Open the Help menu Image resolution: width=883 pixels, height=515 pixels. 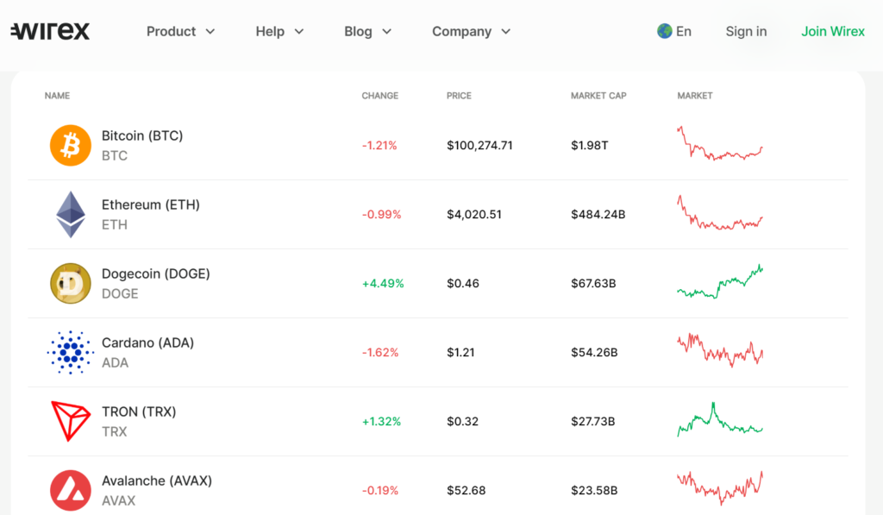pyautogui.click(x=270, y=32)
